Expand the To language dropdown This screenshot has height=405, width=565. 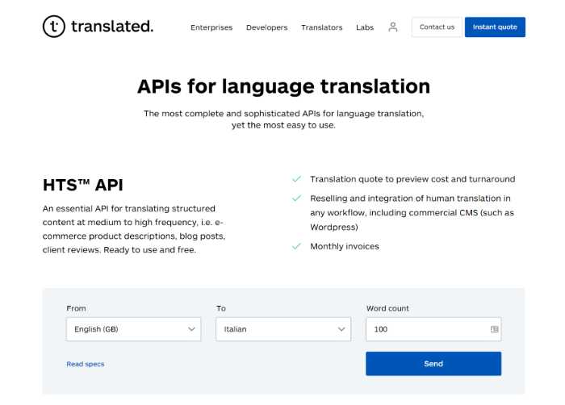283,329
